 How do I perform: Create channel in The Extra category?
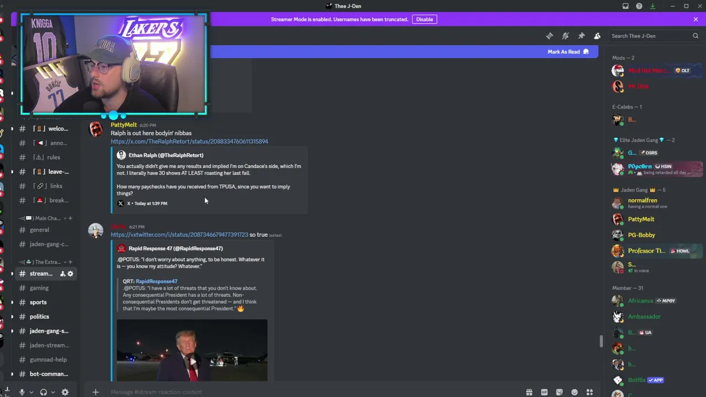point(70,262)
